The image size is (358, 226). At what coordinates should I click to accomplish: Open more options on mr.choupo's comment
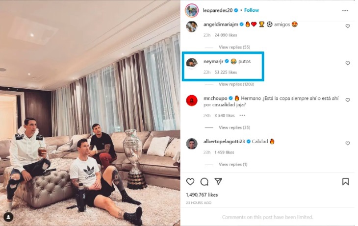pyautogui.click(x=242, y=116)
